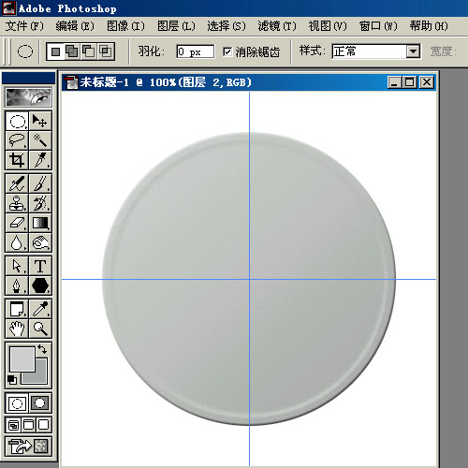Select the Blur (water drop) tool
The image size is (468, 468).
[17, 242]
